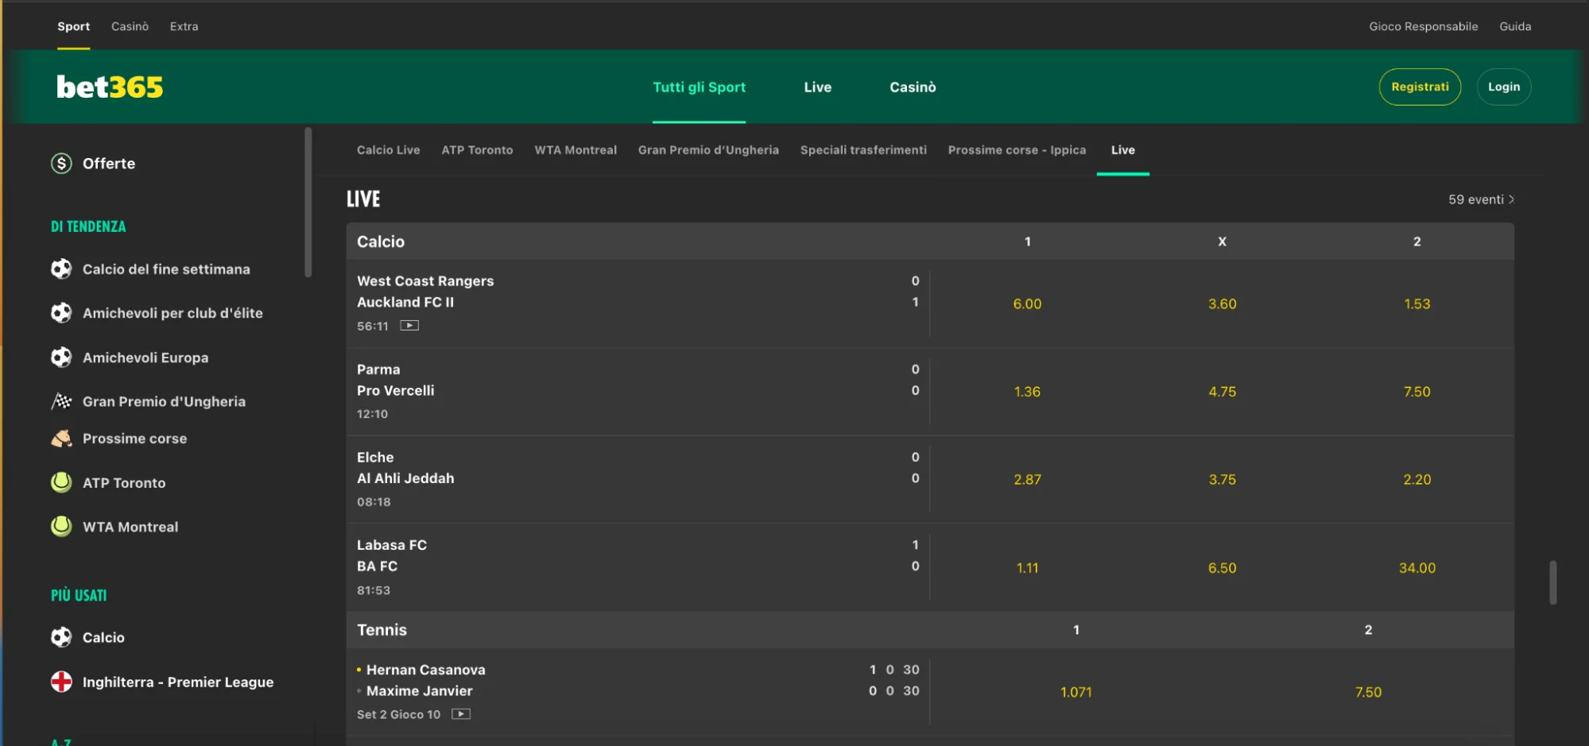1589x746 pixels.
Task: Click the main page vertical scrollbar thumb
Action: click(1552, 582)
